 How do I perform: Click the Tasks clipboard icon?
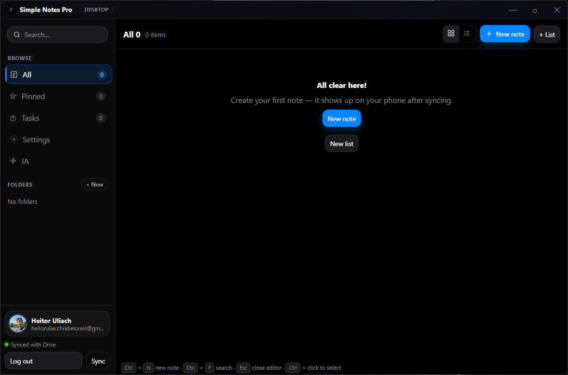[x=13, y=118]
